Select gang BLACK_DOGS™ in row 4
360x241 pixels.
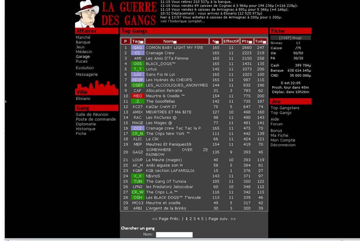pos(161,64)
